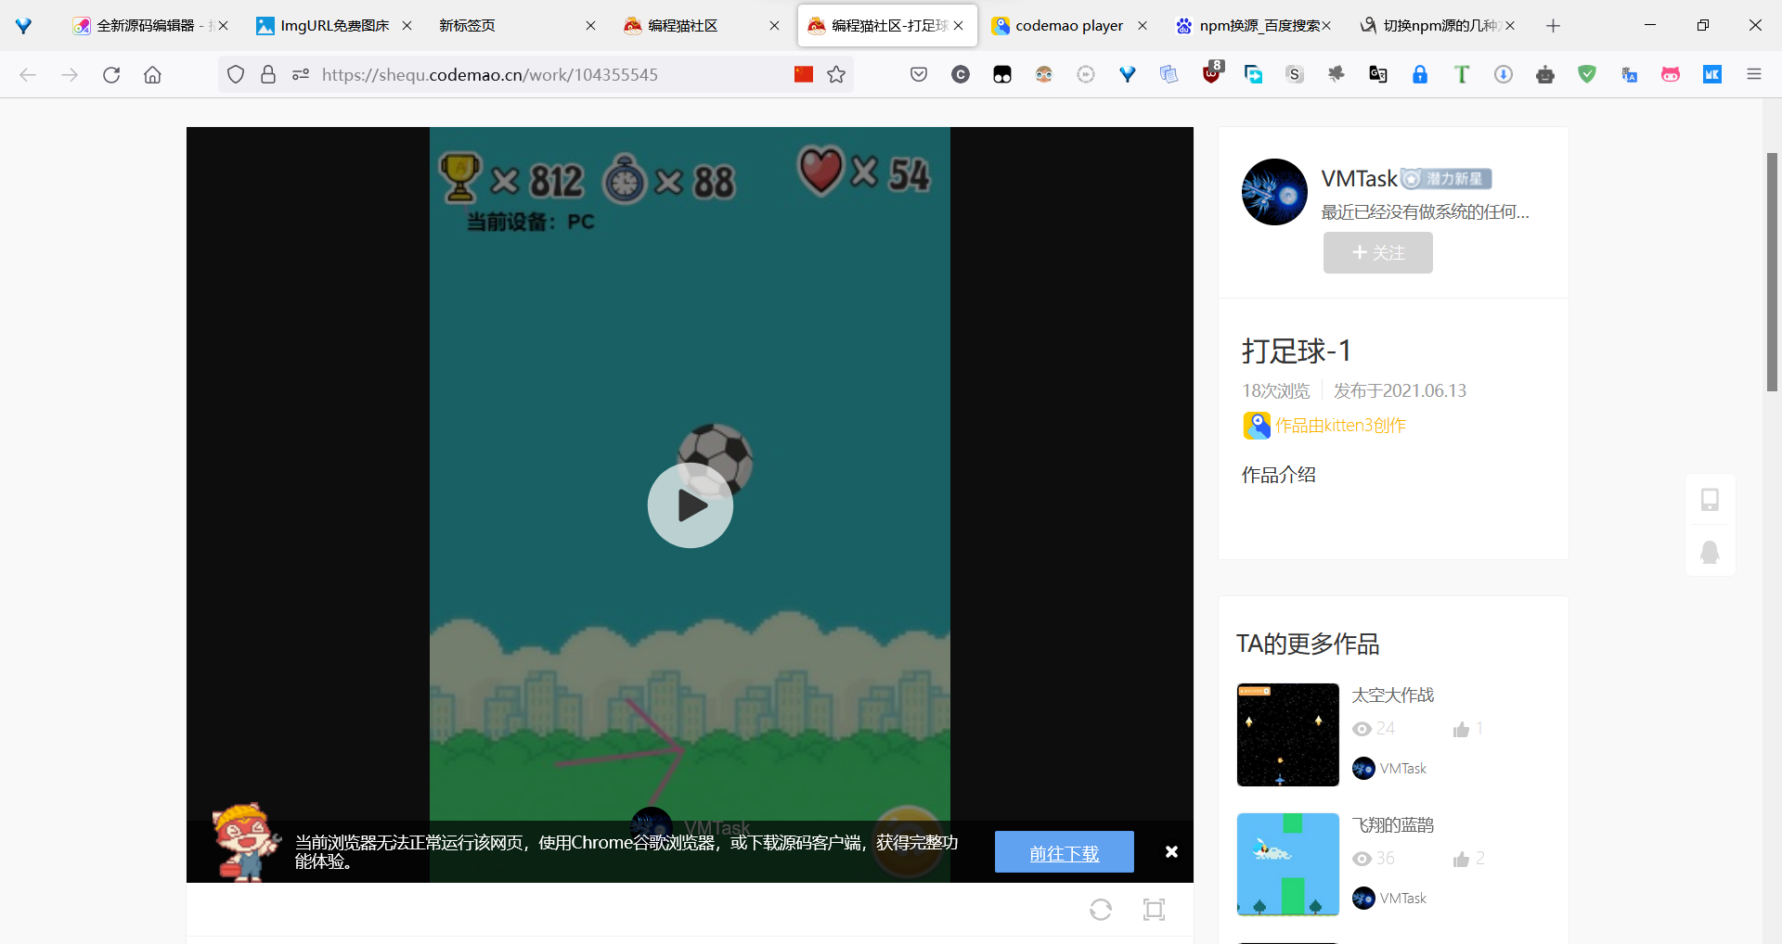Click the page vertical scrollbar thumb

1772,272
